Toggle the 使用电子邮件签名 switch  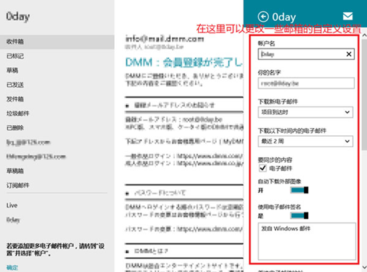[300, 215]
